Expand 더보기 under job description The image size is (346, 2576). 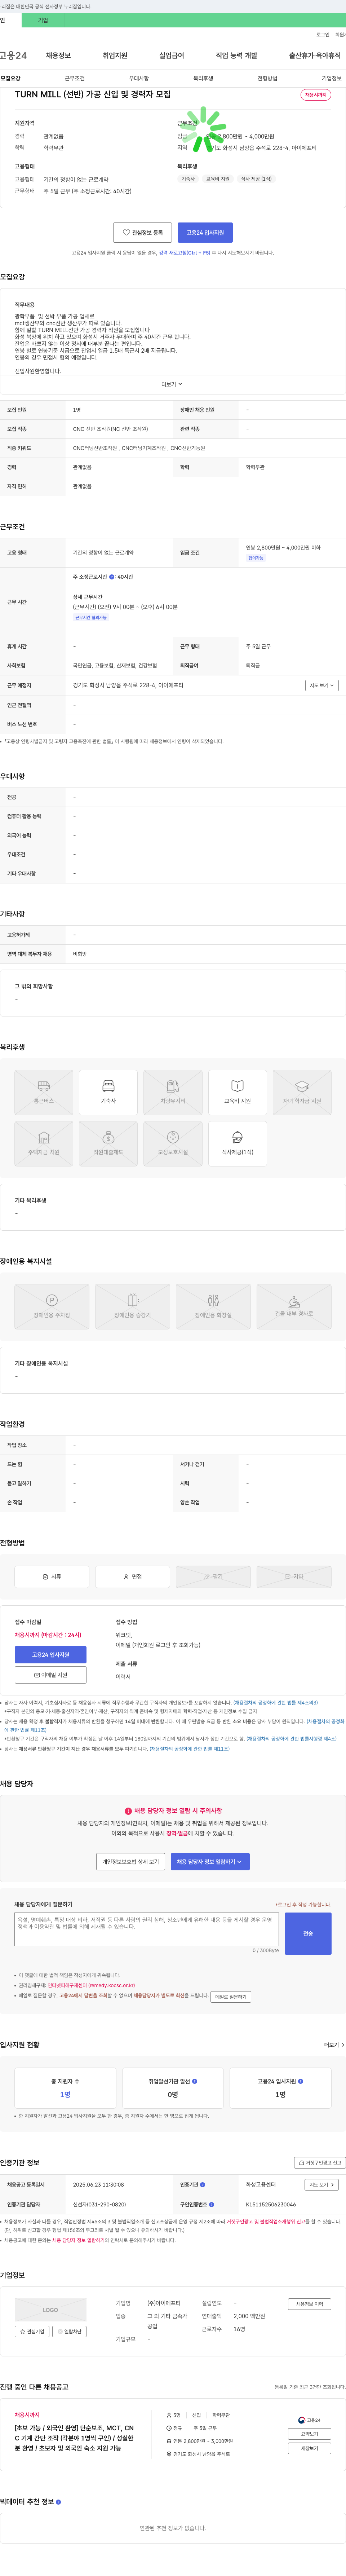(172, 384)
